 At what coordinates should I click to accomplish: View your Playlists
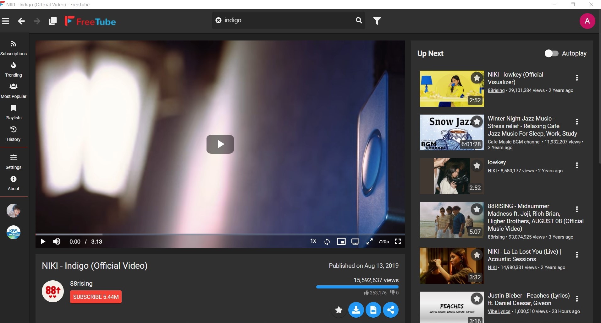[x=13, y=112]
